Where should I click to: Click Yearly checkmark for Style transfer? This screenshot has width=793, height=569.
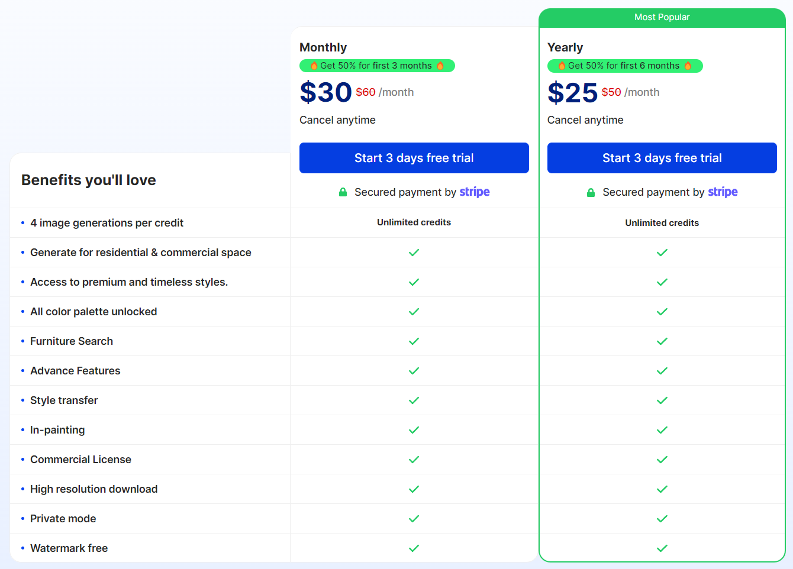click(x=662, y=400)
